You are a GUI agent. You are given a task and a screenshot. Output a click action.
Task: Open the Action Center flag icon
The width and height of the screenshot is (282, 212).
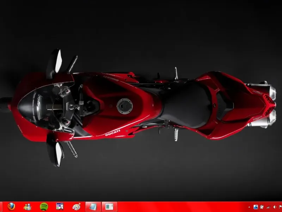point(280,207)
